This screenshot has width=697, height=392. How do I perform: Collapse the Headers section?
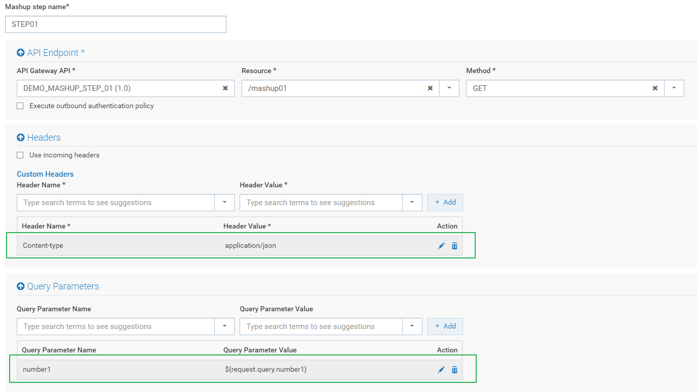tap(21, 138)
